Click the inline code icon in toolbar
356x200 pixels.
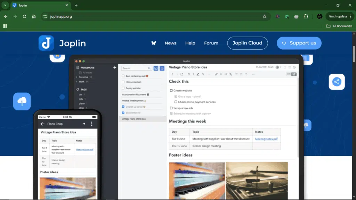221,74
